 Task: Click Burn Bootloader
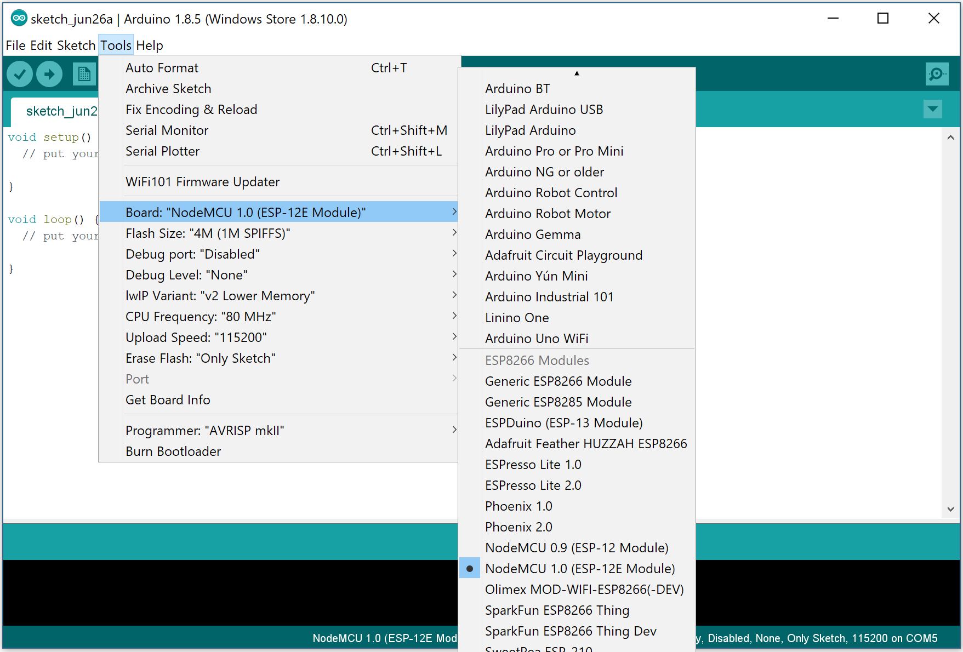tap(278, 451)
